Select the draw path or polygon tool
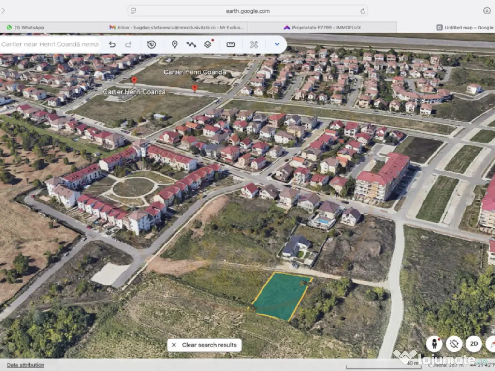Viewport: 495px width, 371px height. (191, 44)
